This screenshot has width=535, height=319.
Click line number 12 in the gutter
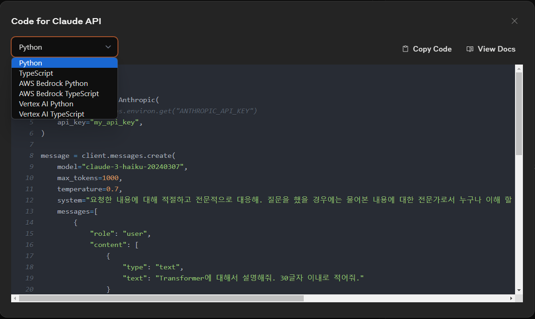click(29, 200)
